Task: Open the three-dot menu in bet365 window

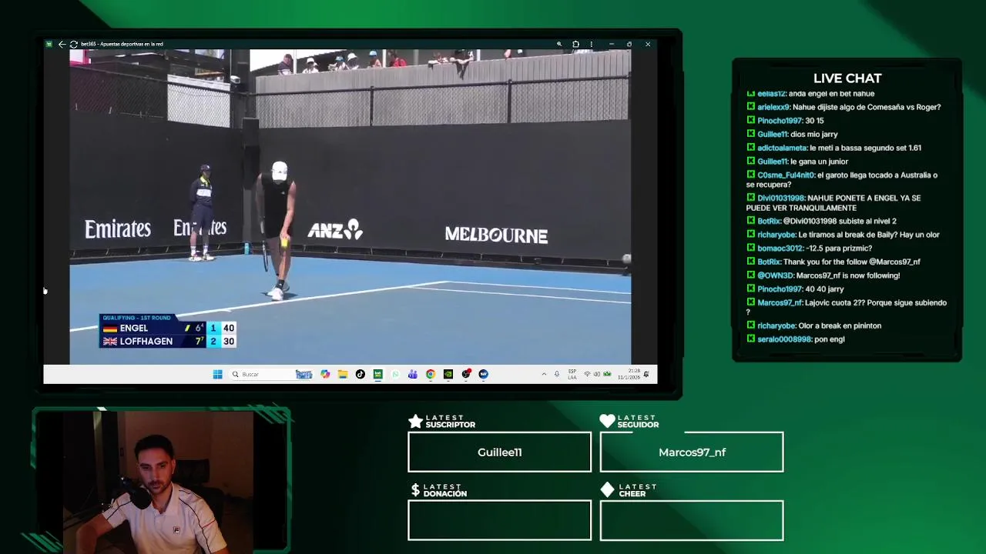Action: coord(591,44)
